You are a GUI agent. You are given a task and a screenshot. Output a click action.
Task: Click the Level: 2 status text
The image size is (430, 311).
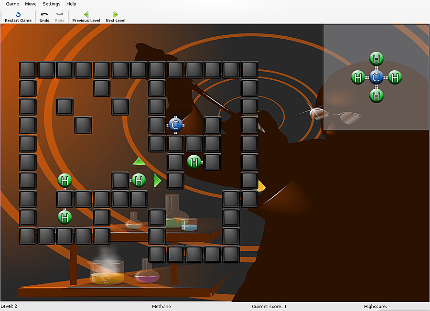tap(9, 306)
